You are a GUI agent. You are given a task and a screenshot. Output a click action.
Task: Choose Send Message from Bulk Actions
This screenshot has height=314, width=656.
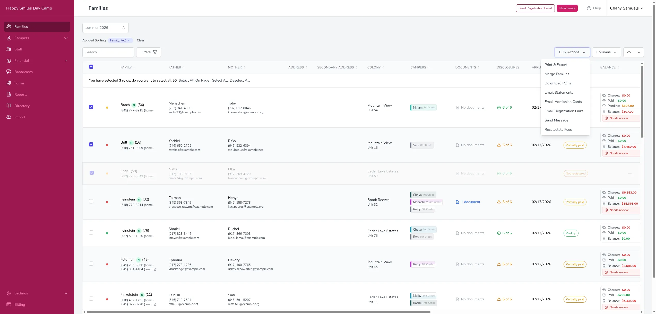click(x=565, y=120)
